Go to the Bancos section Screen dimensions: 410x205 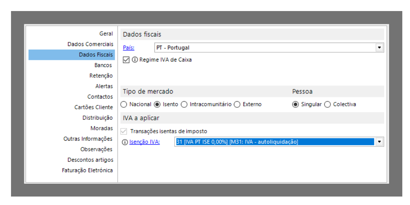(103, 65)
